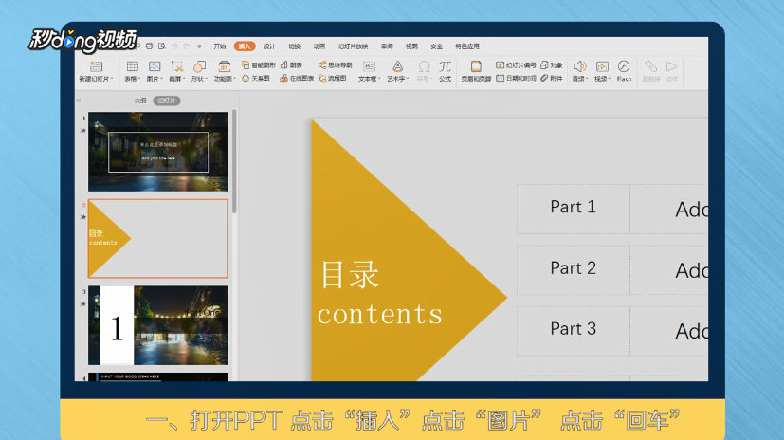This screenshot has width=784, height=440.
Task: Open the 视图 (View) tab
Action: click(x=411, y=46)
